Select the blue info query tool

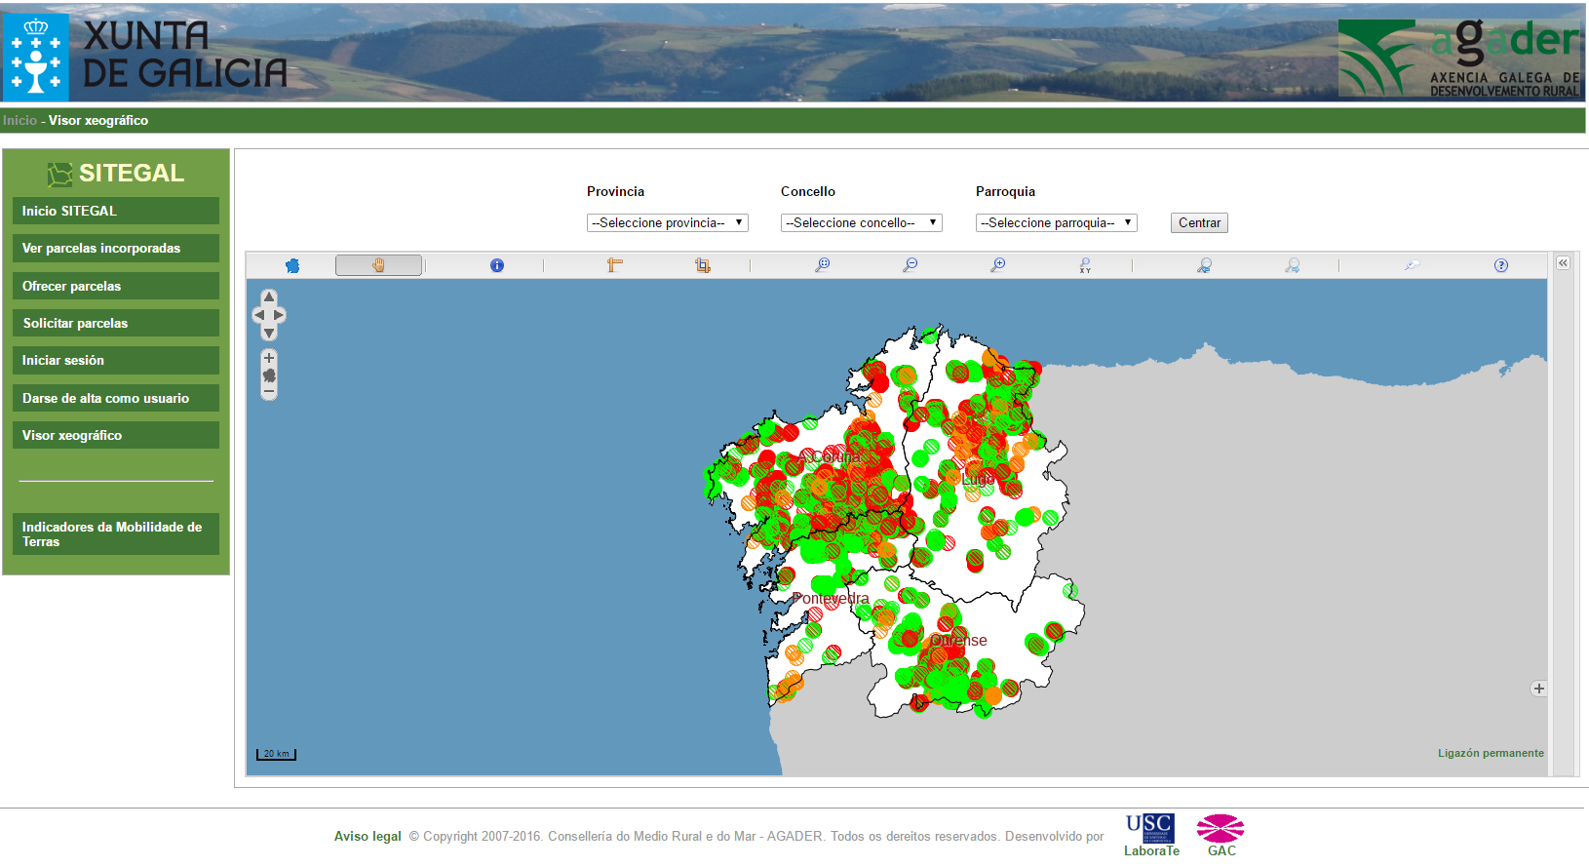(x=497, y=265)
